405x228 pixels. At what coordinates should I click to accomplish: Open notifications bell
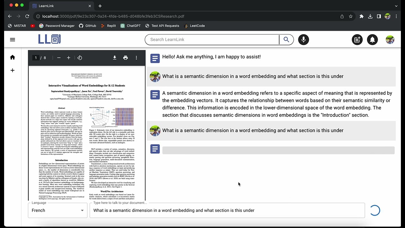(372, 40)
